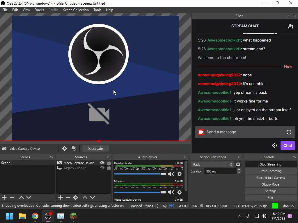Open the Edit menu
This screenshot has width=298, height=223.
point(15,10)
